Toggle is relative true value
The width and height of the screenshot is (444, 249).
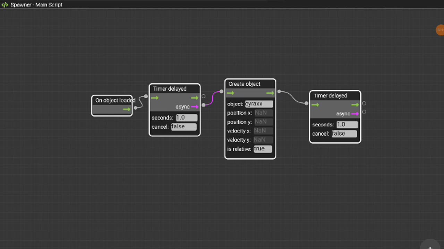[263, 149]
